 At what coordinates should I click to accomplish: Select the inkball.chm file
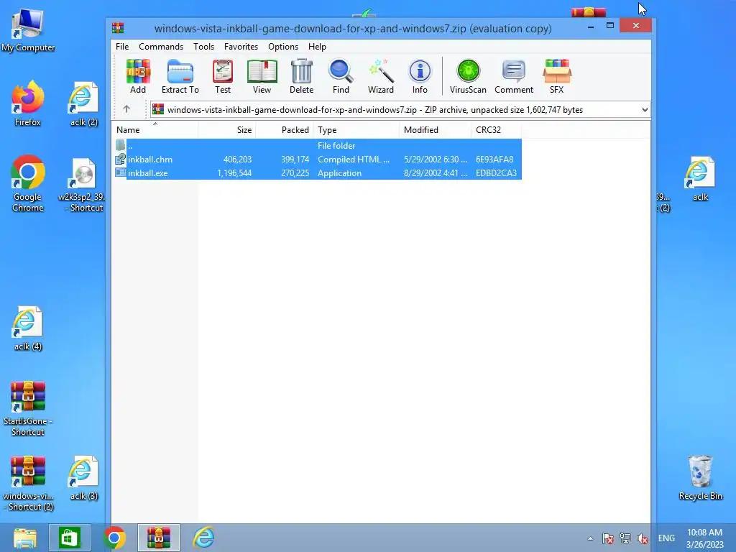pos(317,159)
